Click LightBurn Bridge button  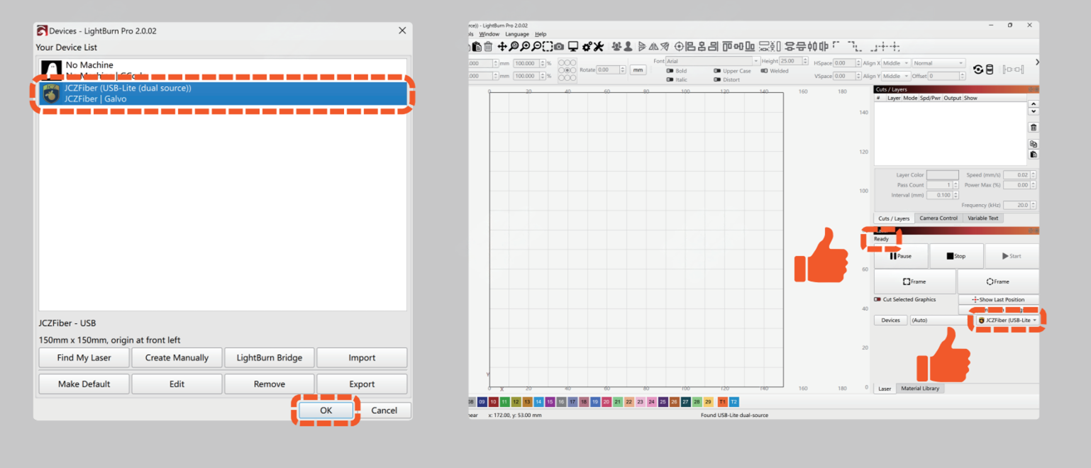(270, 357)
